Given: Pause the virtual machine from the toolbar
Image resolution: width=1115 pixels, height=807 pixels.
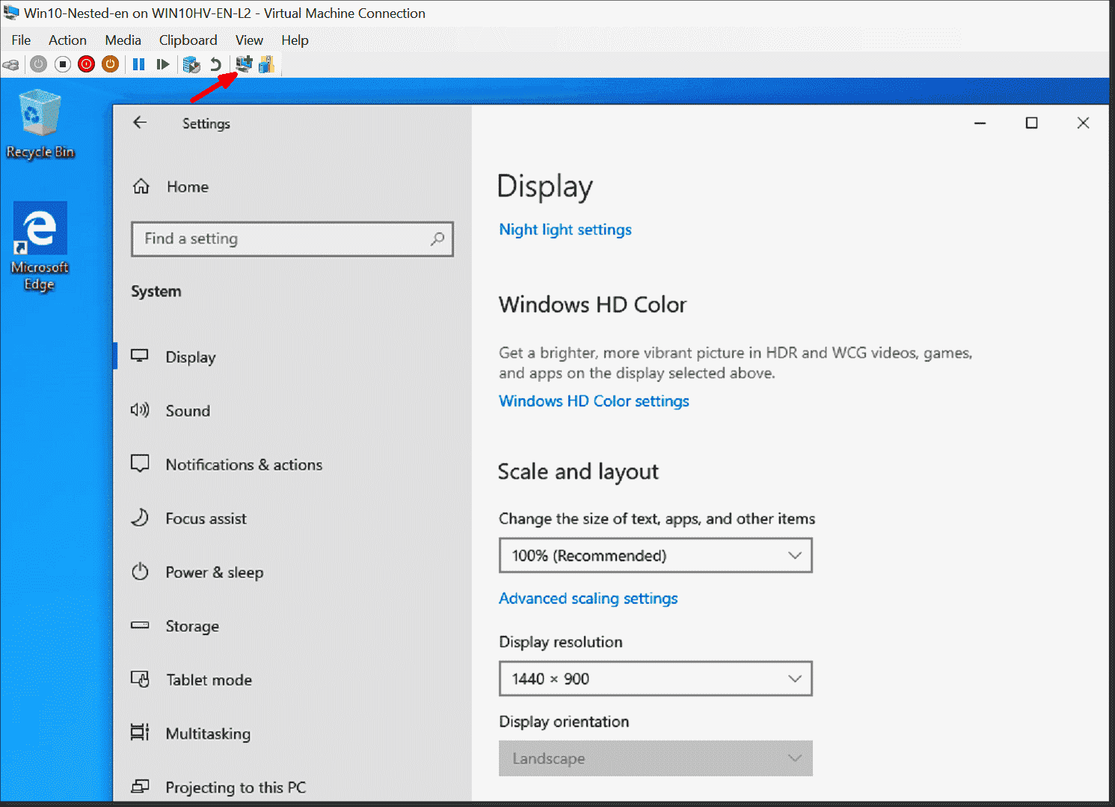Looking at the screenshot, I should [x=138, y=64].
